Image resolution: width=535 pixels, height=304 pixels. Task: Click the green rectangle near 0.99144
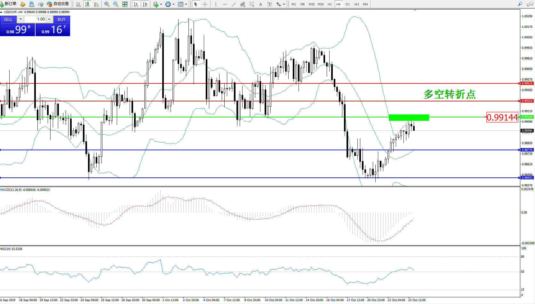tap(409, 118)
